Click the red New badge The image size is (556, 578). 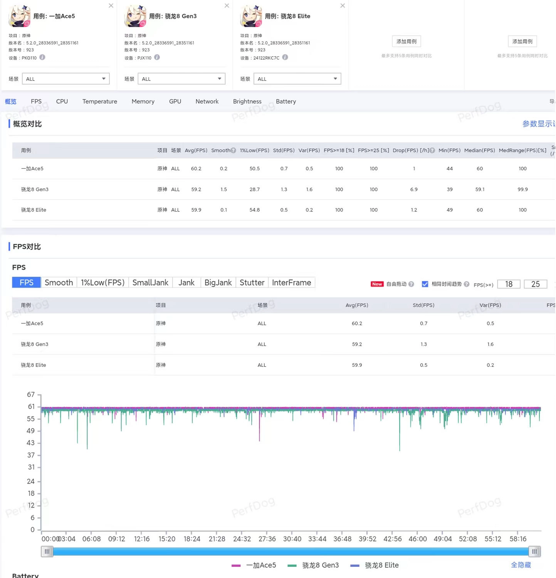[377, 284]
